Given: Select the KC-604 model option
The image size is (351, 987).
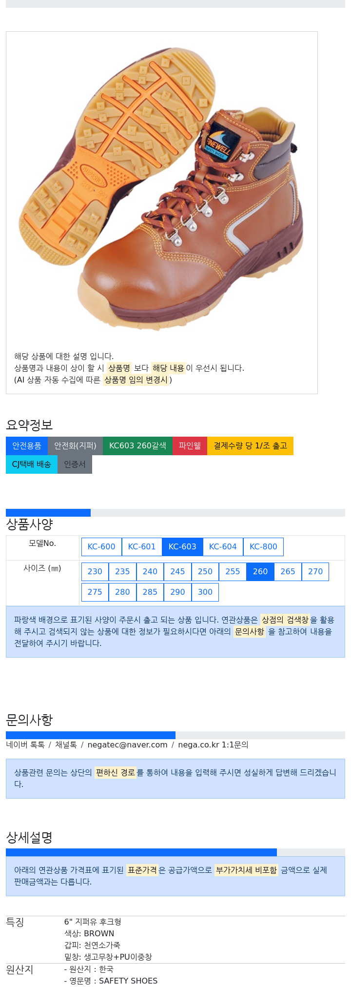Looking at the screenshot, I should pyautogui.click(x=223, y=547).
